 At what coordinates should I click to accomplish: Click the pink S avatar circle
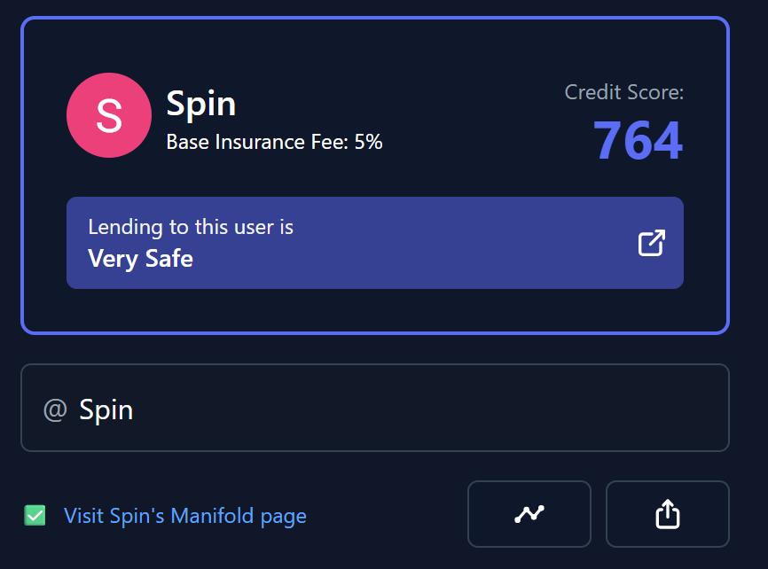point(109,115)
